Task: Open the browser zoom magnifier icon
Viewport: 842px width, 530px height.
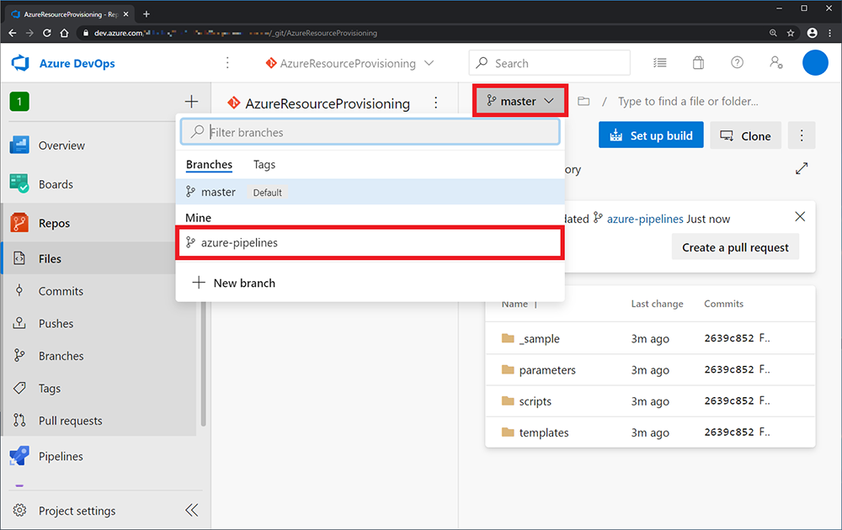Action: click(x=773, y=33)
